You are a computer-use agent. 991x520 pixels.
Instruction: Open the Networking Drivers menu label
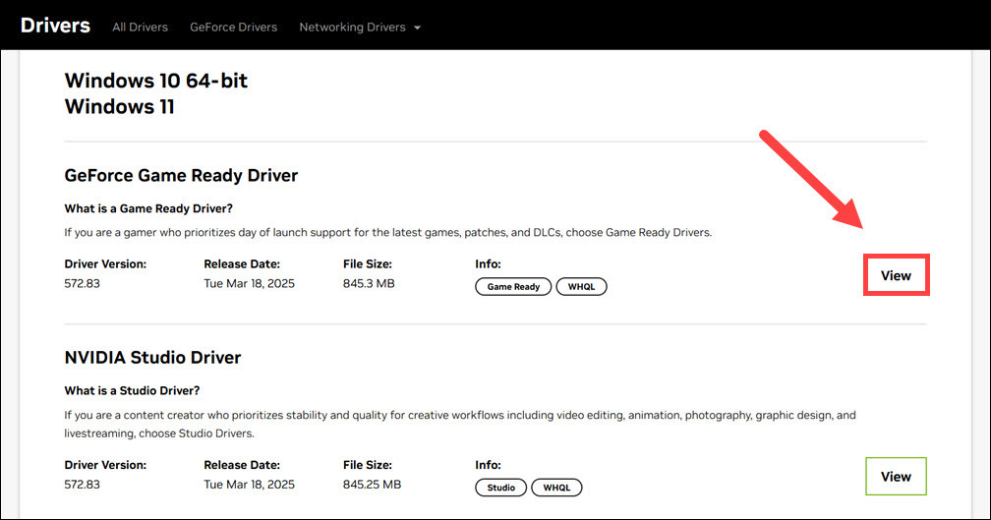tap(352, 28)
